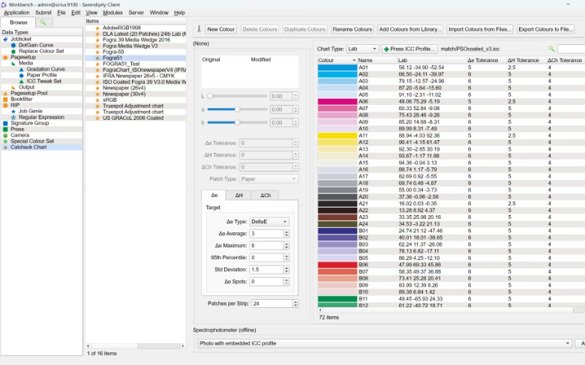Click the green Camera data type icon
The image size is (585, 365).
pyautogui.click(x=5, y=135)
